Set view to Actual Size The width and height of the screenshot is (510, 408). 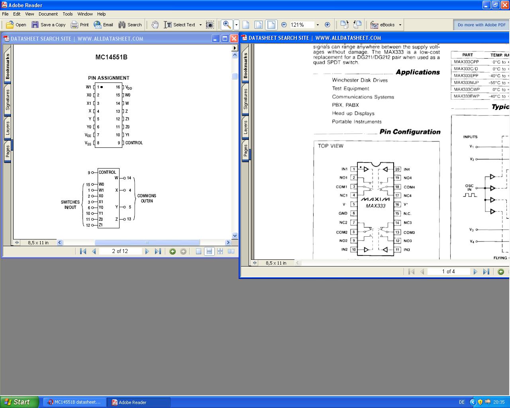tap(246, 25)
